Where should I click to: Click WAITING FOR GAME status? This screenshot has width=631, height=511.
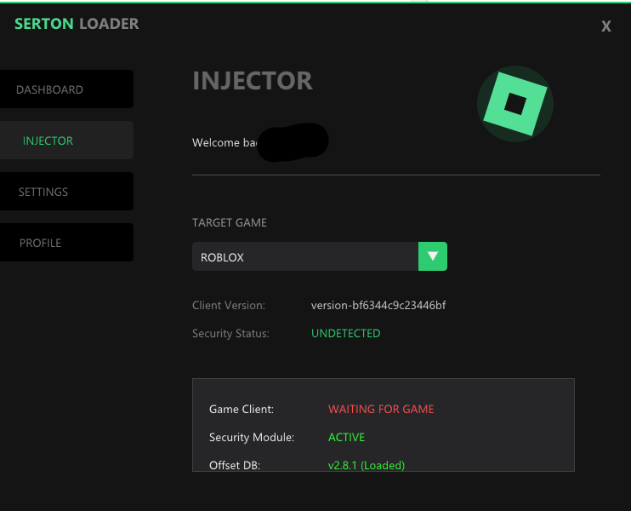click(381, 409)
